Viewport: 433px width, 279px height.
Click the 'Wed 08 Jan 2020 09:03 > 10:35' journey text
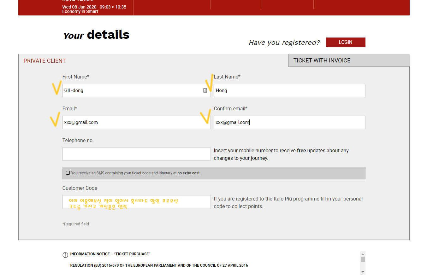pyautogui.click(x=94, y=7)
